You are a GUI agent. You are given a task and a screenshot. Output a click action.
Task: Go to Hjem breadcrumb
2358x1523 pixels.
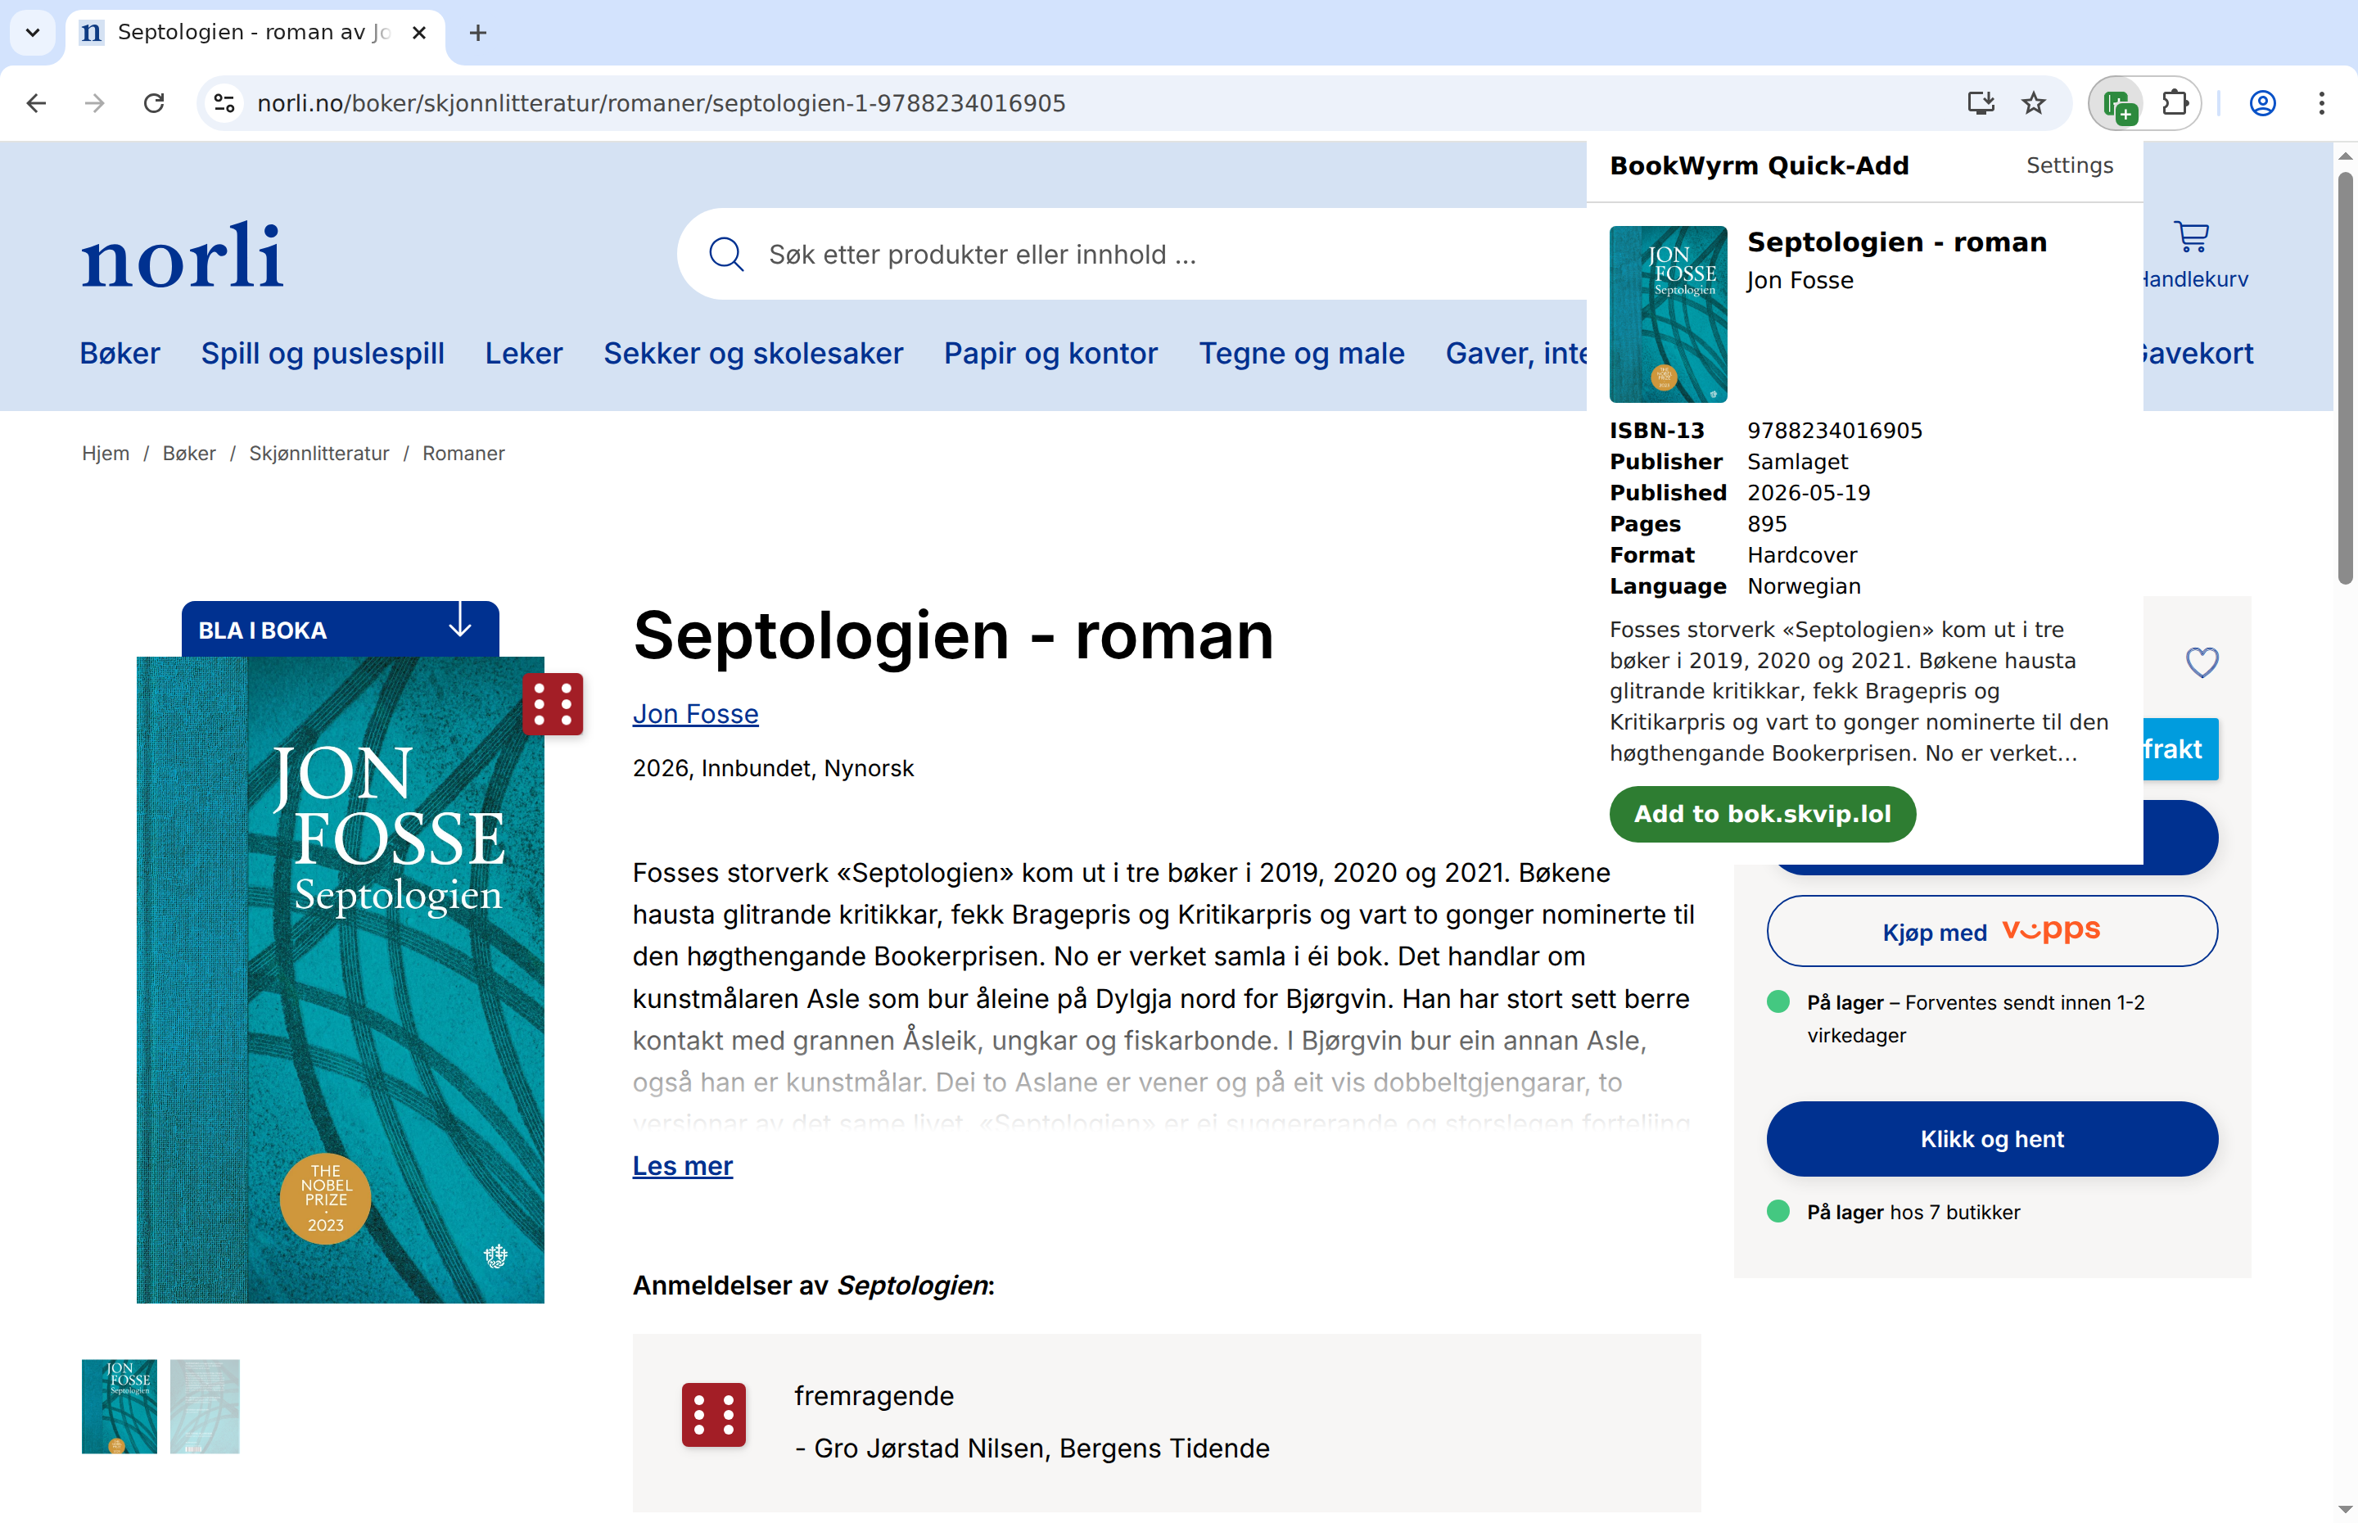pyautogui.click(x=106, y=453)
